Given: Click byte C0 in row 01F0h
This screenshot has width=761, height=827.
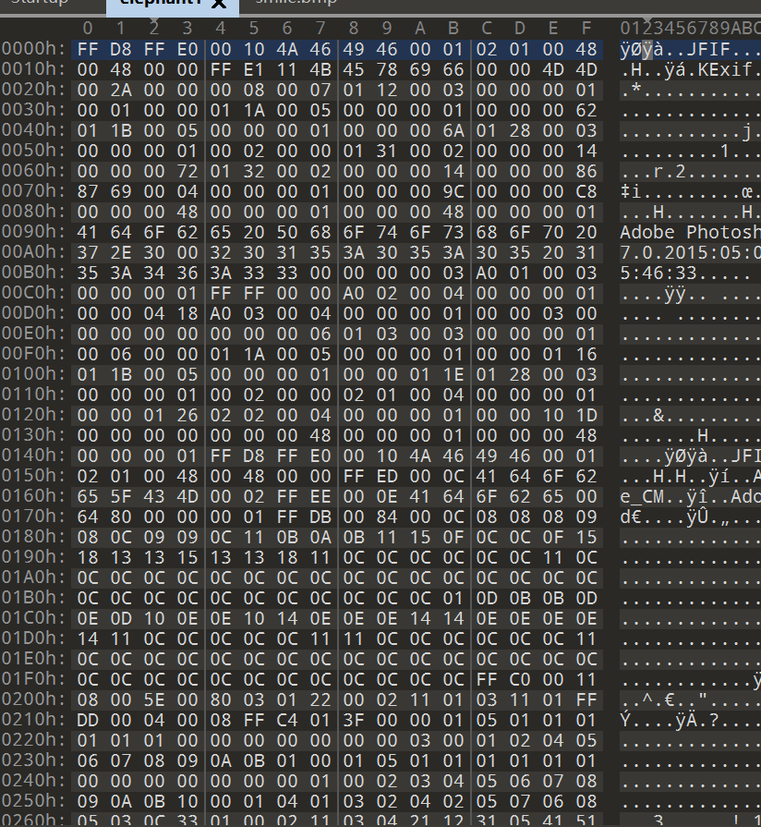Looking at the screenshot, I should (x=519, y=679).
